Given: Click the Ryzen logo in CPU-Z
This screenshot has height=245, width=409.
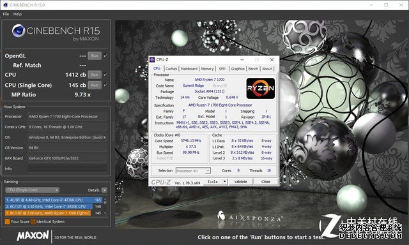Looking at the screenshot, I should click(261, 88).
